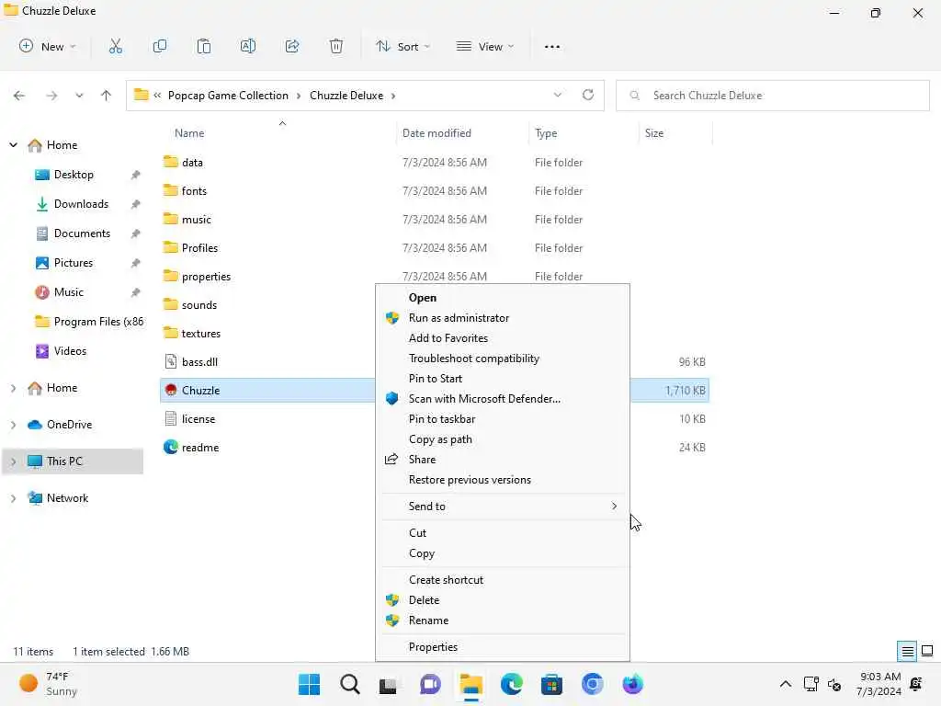The height and width of the screenshot is (706, 941).
Task: Click the readme file Edge icon
Action: (x=171, y=448)
